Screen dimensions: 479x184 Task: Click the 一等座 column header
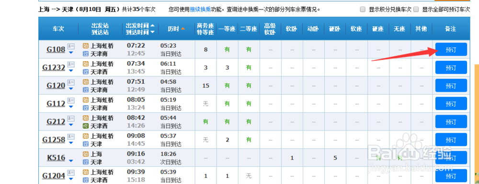[227, 29]
